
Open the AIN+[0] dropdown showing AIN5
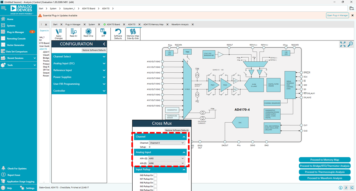click(x=167, y=158)
